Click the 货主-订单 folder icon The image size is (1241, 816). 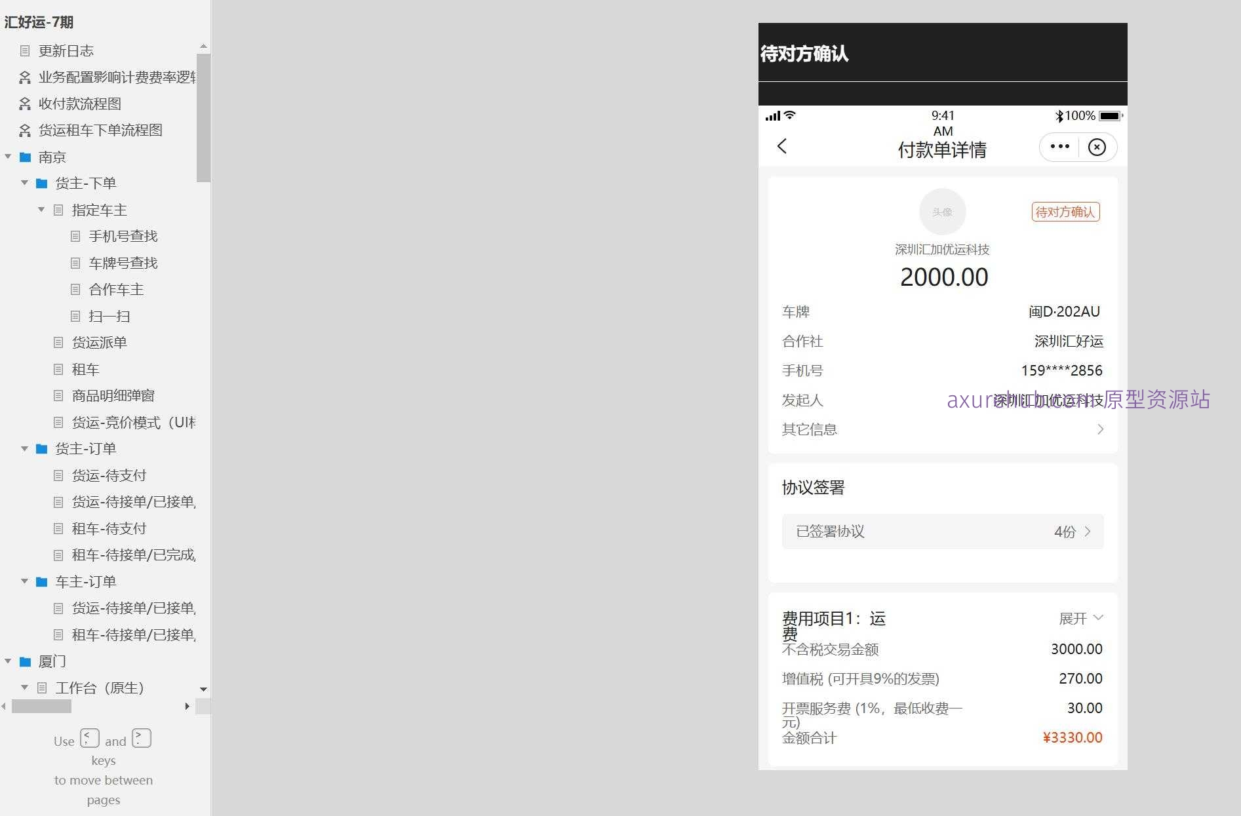pos(42,449)
